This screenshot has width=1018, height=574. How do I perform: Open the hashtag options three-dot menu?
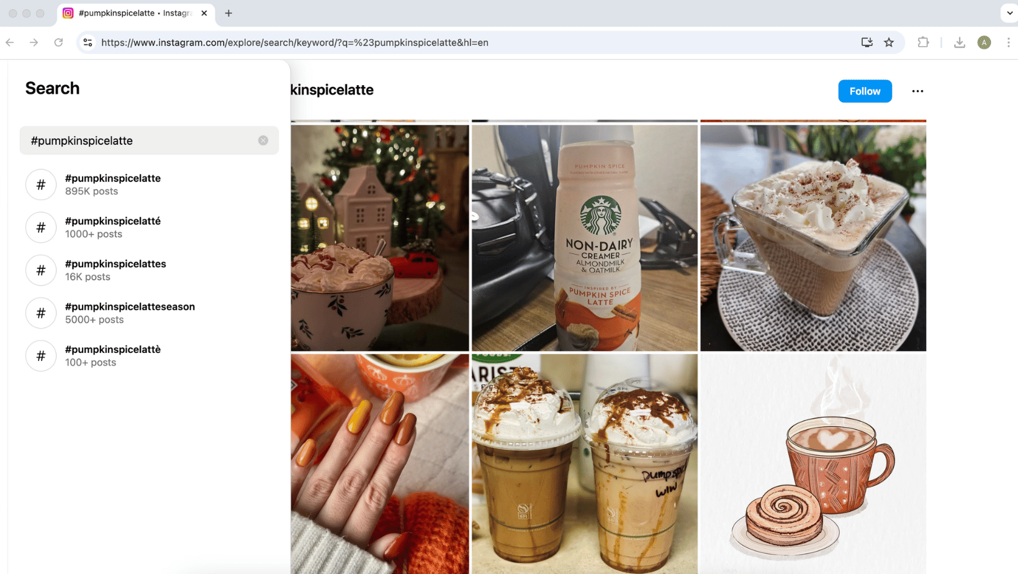pyautogui.click(x=917, y=91)
